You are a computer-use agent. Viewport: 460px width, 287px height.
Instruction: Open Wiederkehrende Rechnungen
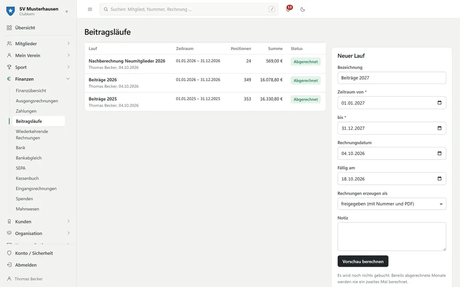click(32, 135)
